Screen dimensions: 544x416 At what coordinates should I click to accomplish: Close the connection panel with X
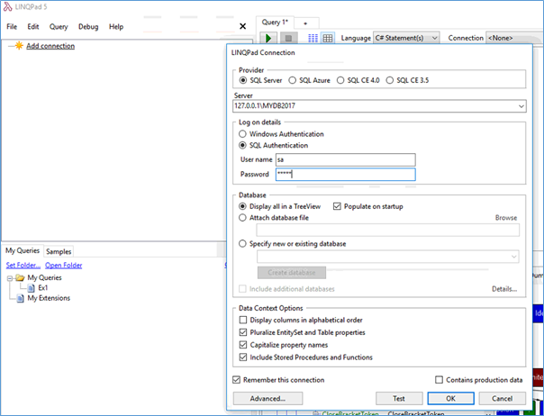(x=243, y=26)
